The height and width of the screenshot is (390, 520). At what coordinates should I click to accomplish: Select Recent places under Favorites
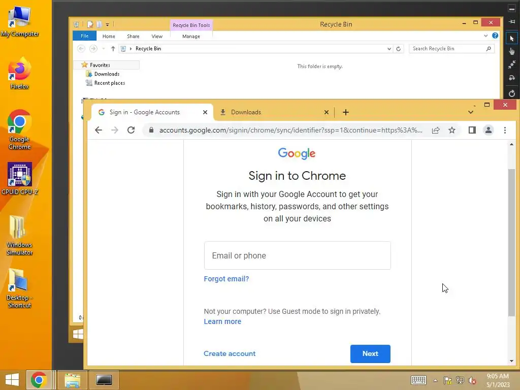pyautogui.click(x=110, y=83)
